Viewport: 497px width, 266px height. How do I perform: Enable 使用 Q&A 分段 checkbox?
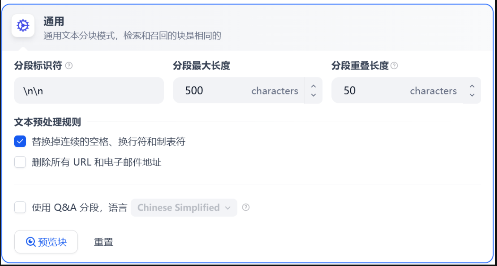click(x=20, y=207)
